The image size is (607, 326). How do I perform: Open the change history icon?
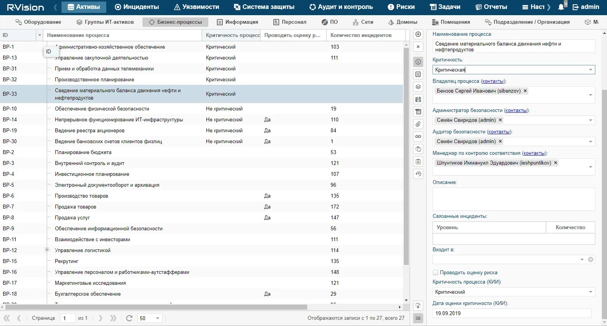pyautogui.click(x=418, y=174)
